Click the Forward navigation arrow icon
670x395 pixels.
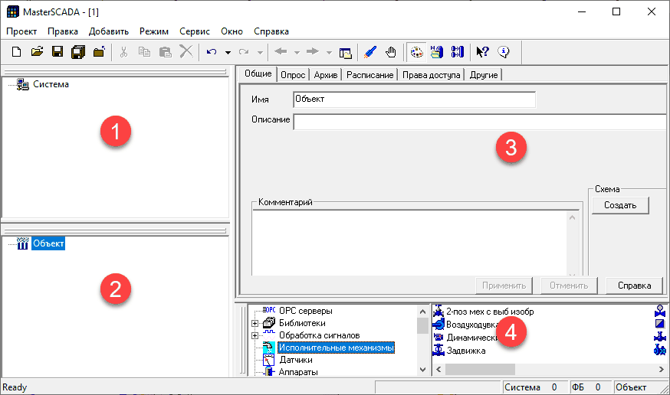313,51
